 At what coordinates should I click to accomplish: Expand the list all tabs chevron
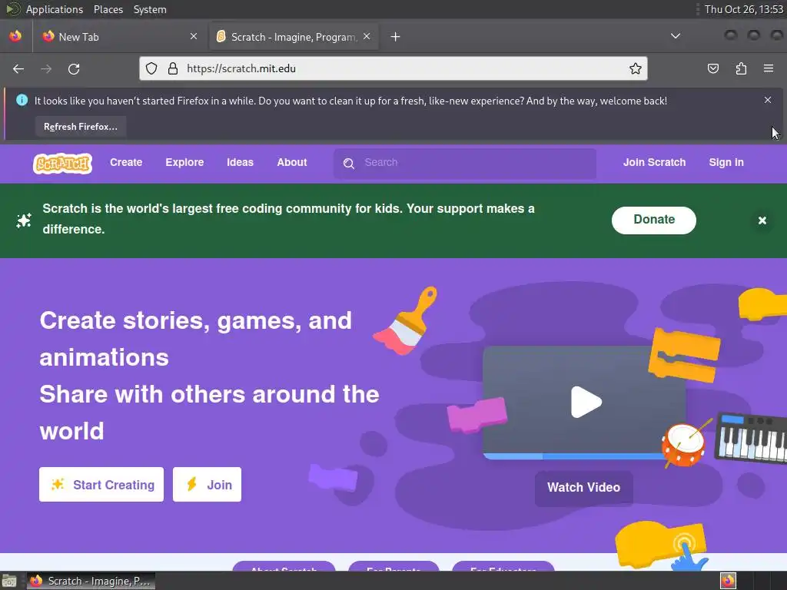click(x=676, y=36)
